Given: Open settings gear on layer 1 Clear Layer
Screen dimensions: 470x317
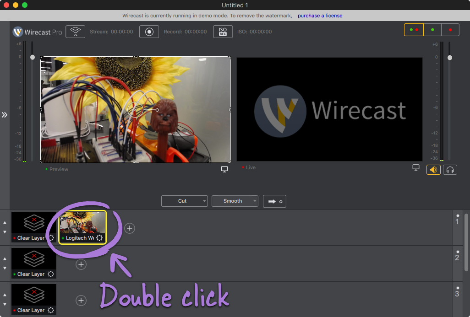Looking at the screenshot, I should click(x=51, y=238).
